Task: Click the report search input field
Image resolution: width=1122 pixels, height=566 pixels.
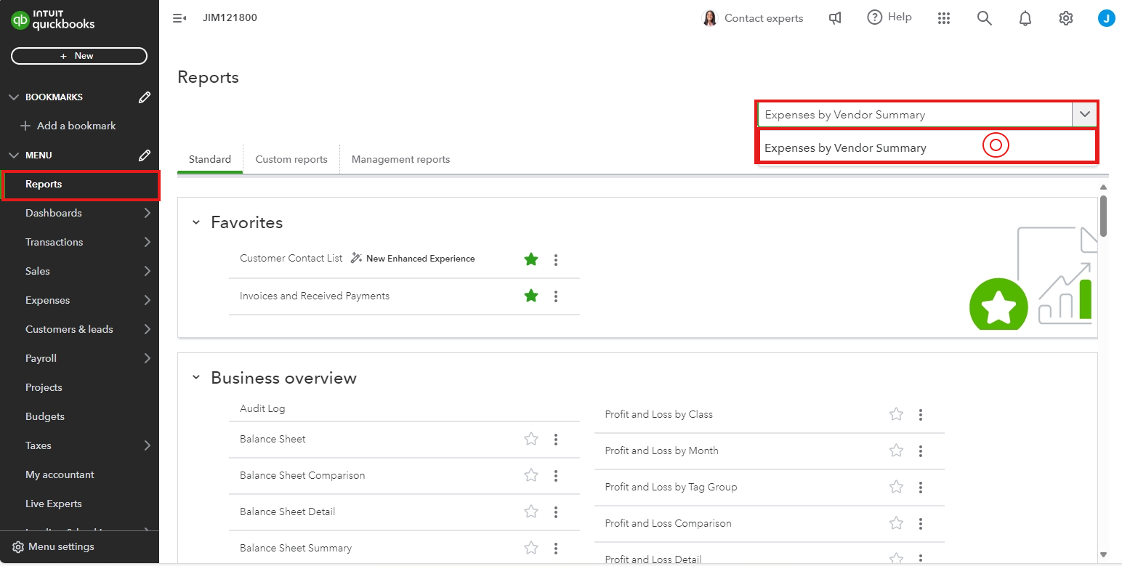Action: pos(914,114)
